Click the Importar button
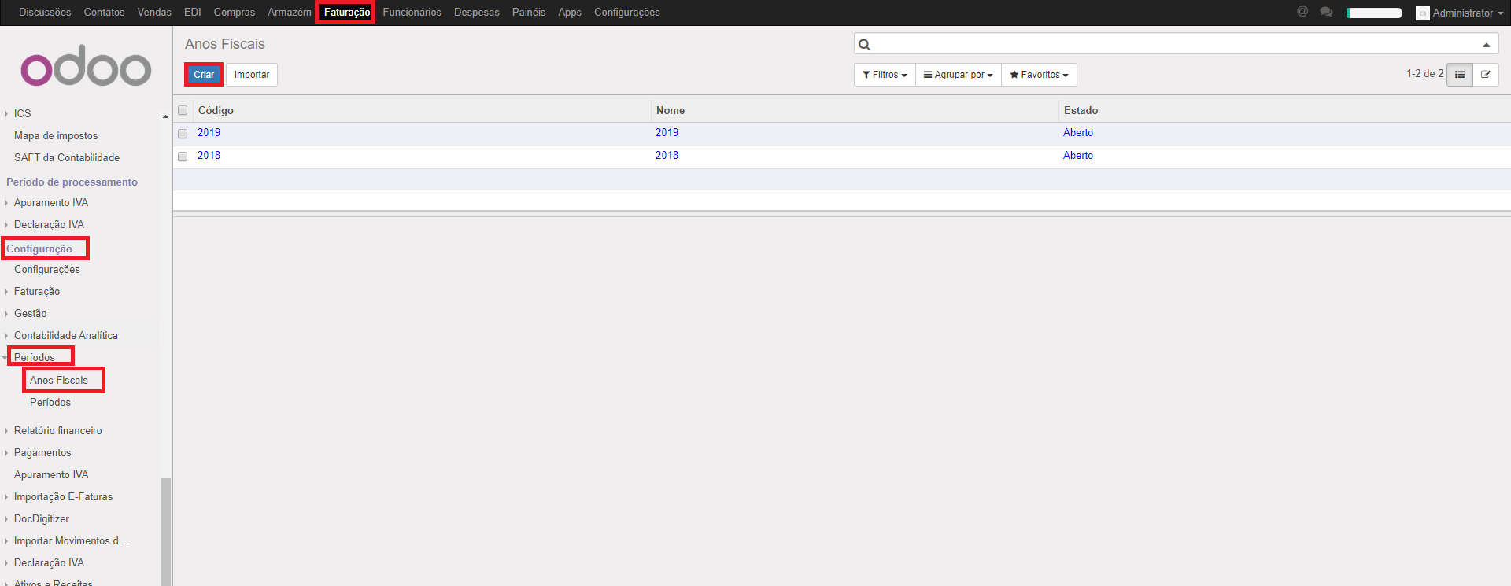This screenshot has height=586, width=1511. [252, 75]
